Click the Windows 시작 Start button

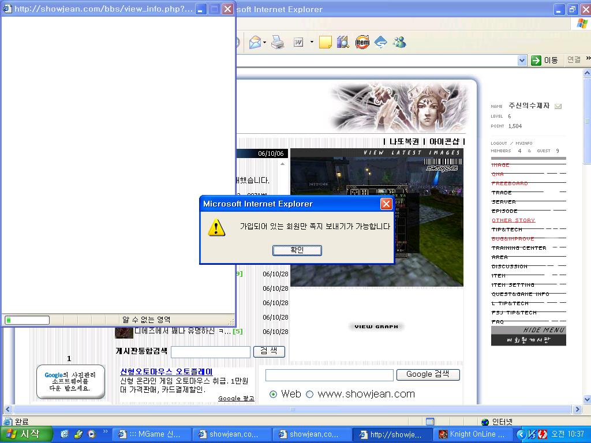[x=25, y=434]
